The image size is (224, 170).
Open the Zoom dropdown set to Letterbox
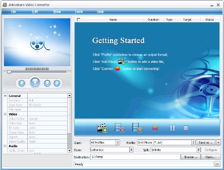pyautogui.click(x=112, y=150)
